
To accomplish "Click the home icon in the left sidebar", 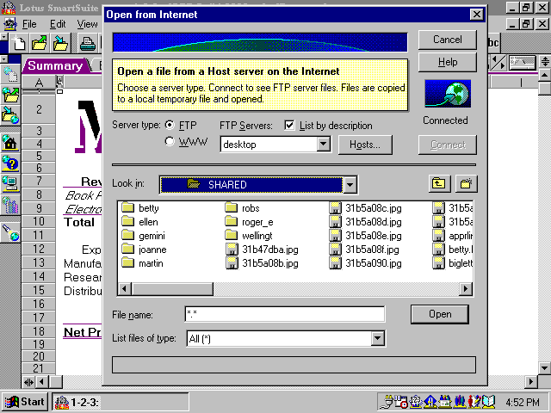I will click(11, 142).
